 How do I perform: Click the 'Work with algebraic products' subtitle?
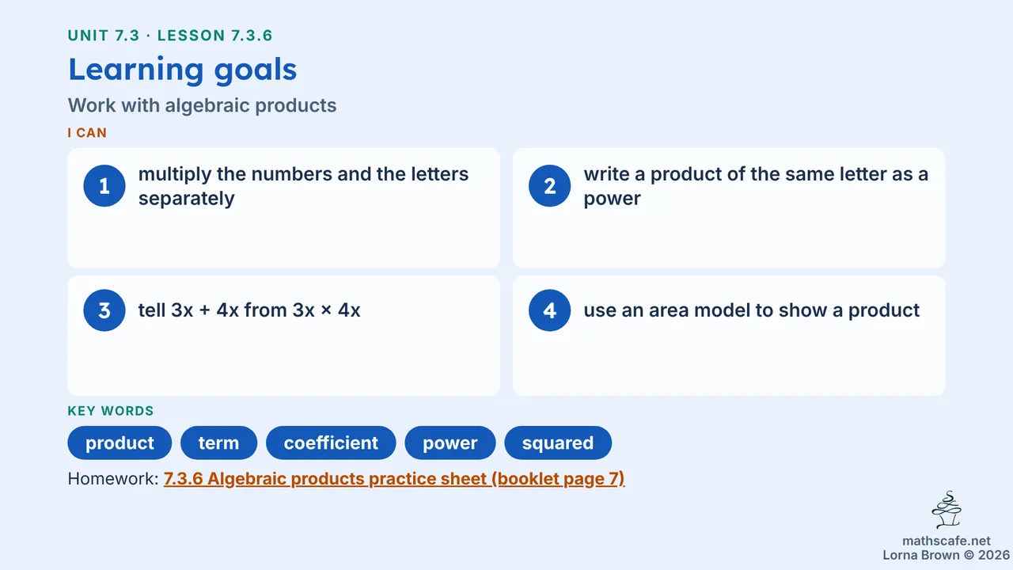coord(203,105)
